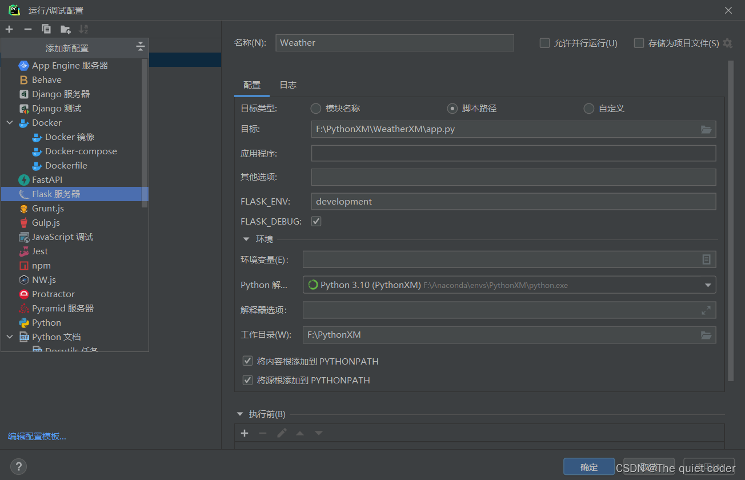Click the name field containing Weather
This screenshot has height=480, width=745.
[x=395, y=43]
